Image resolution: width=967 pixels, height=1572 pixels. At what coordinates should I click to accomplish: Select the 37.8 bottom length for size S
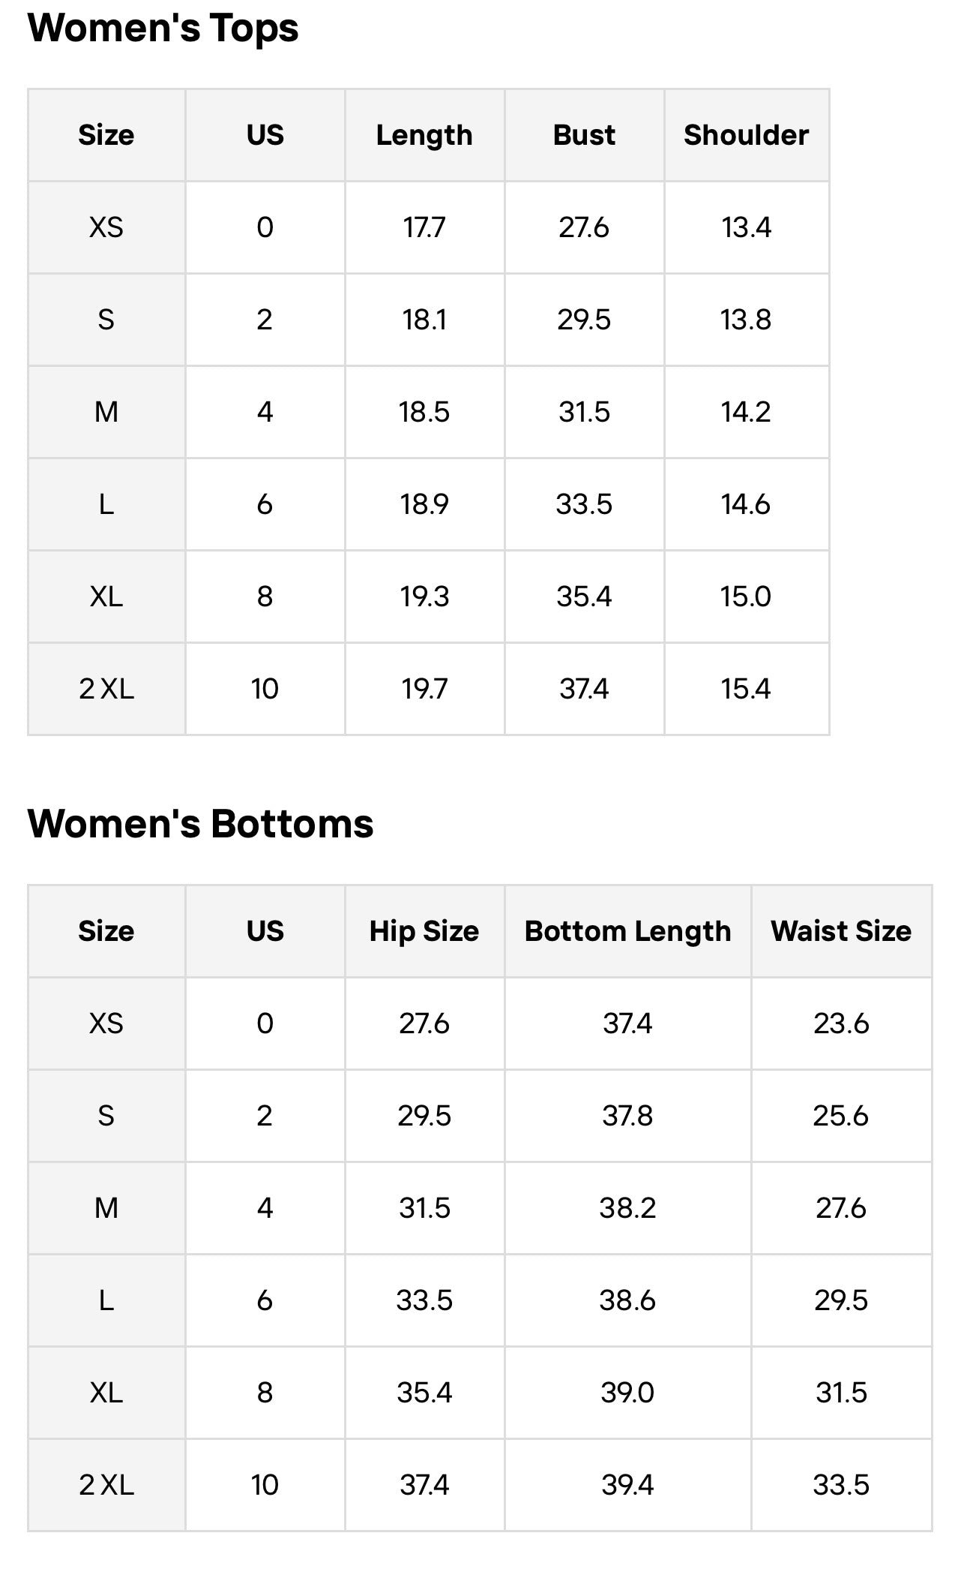[627, 1116]
